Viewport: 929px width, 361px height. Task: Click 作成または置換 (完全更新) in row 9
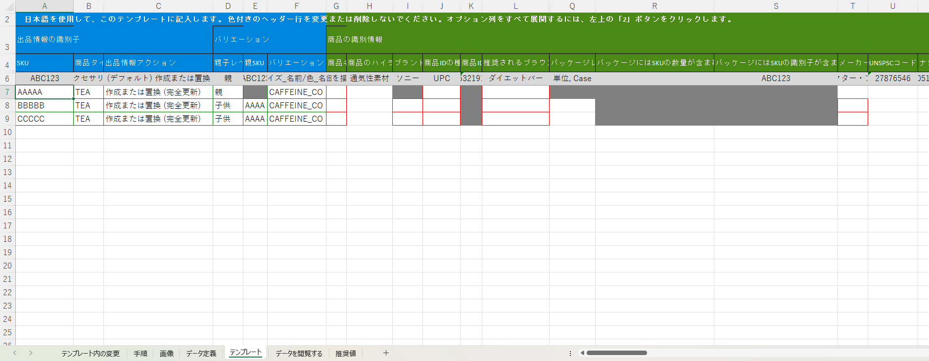[158, 119]
